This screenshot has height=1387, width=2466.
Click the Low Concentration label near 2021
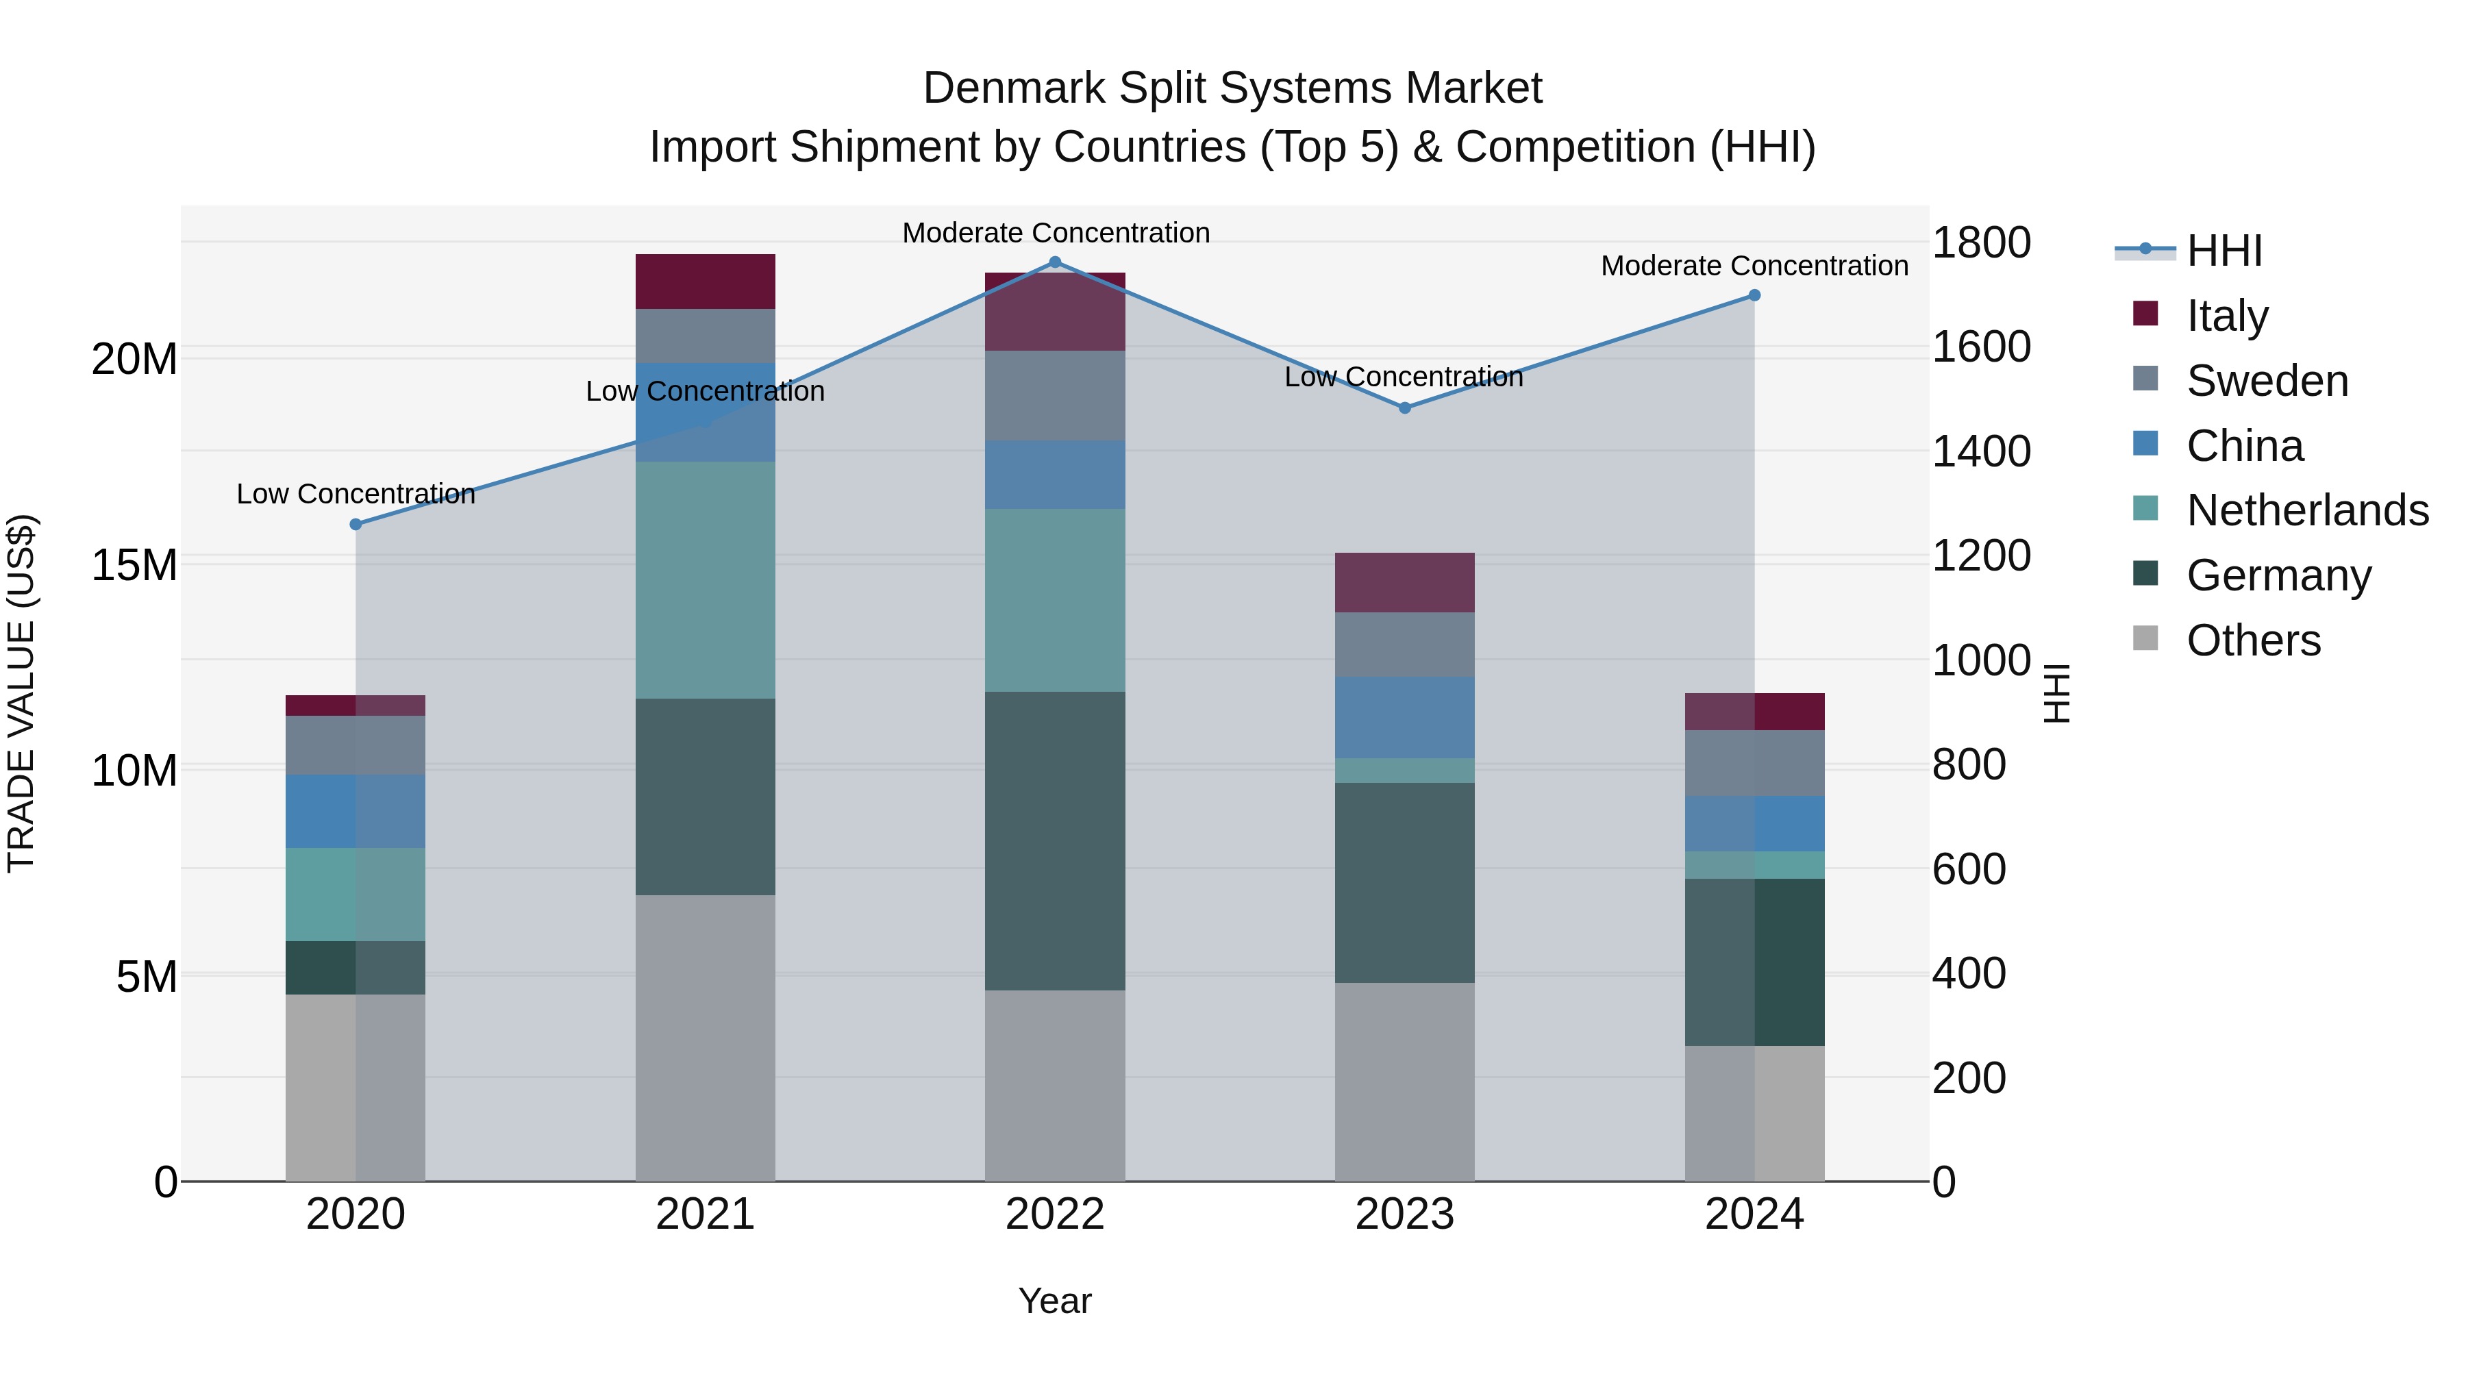coord(706,392)
